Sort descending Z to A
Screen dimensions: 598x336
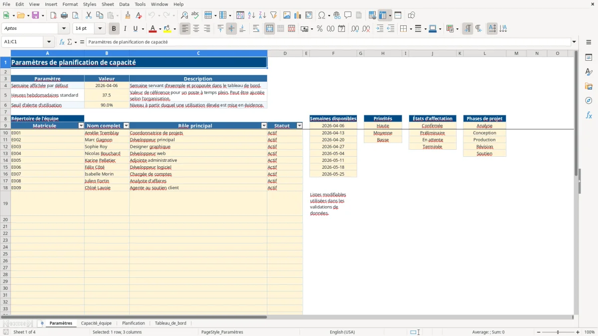pos(262,15)
